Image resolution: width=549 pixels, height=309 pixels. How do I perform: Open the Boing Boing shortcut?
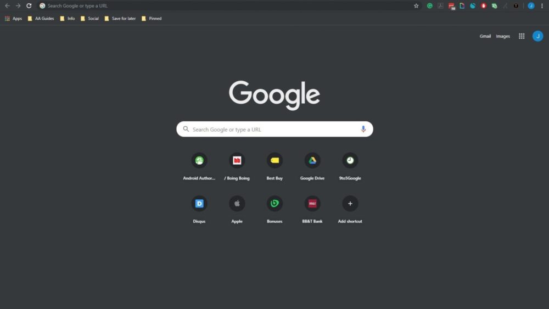(237, 167)
